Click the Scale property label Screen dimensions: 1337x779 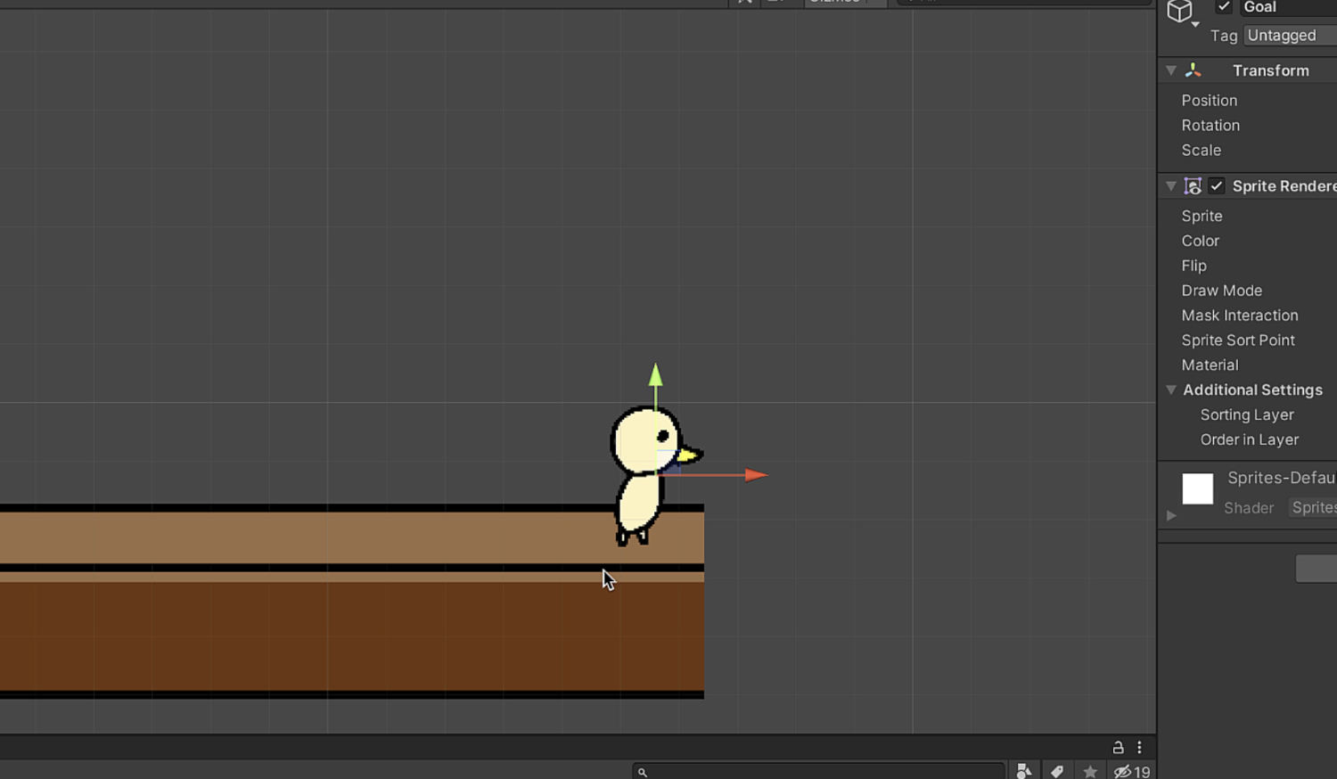(1201, 151)
